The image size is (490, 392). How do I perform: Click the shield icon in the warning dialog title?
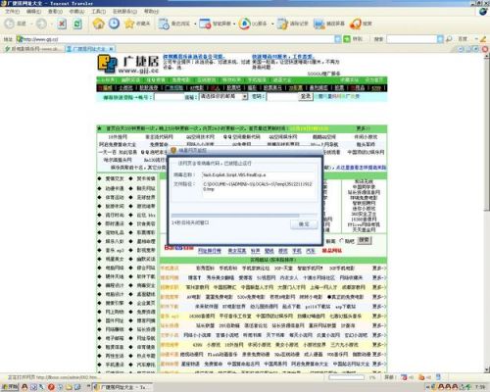[x=173, y=151]
